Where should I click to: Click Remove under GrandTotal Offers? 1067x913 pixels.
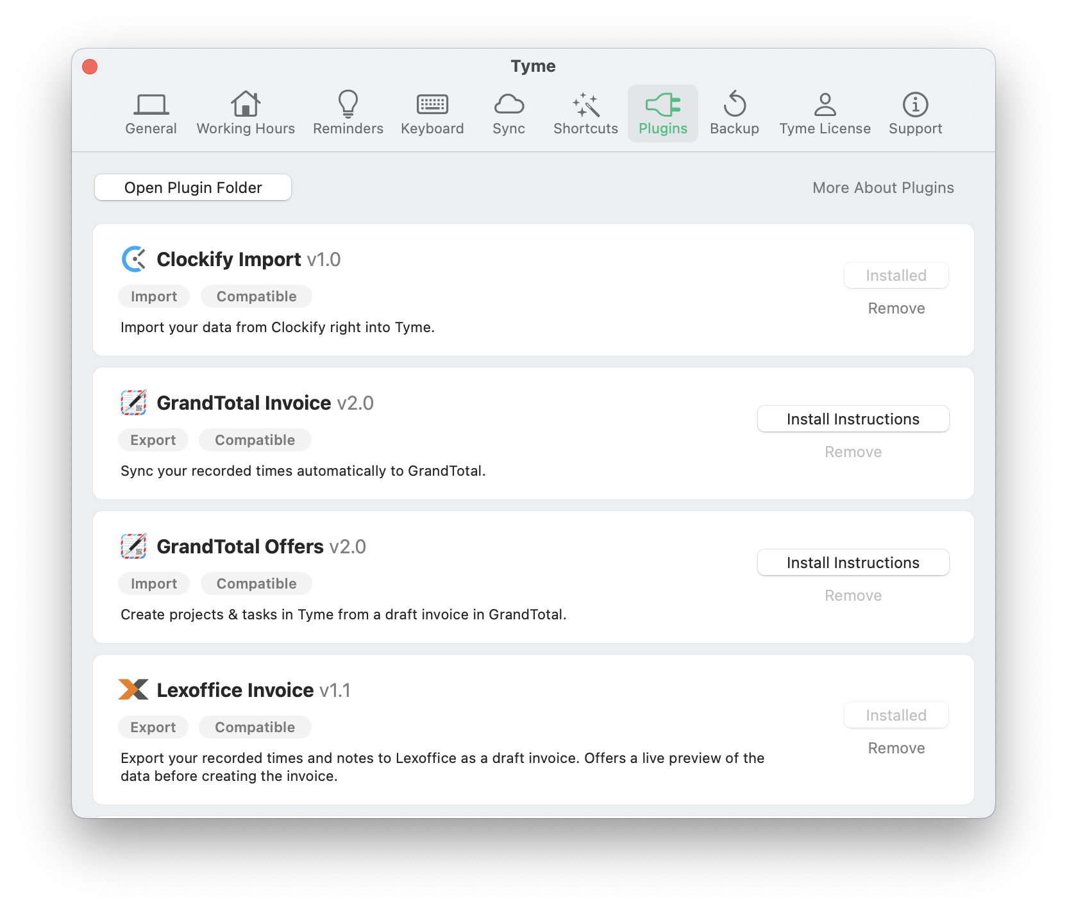(x=853, y=596)
